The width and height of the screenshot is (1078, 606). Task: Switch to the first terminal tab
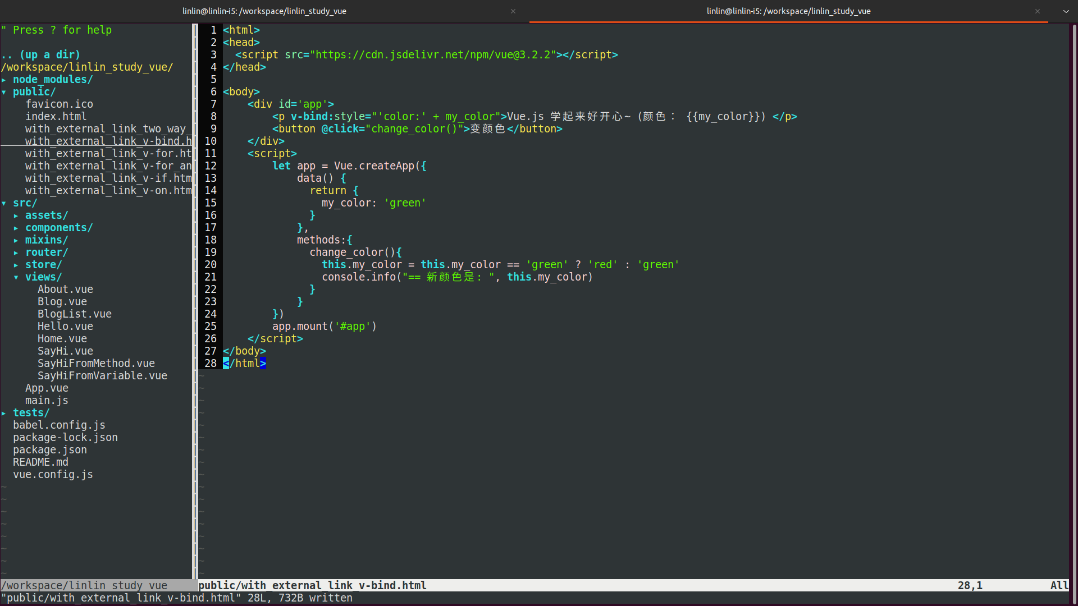tap(264, 11)
